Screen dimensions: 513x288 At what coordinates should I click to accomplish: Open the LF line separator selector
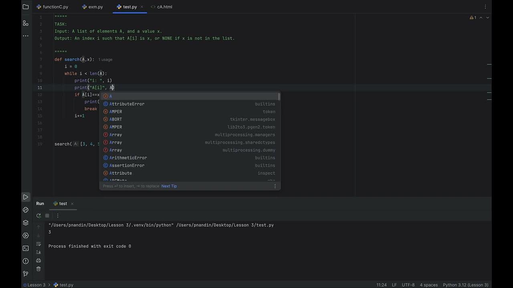point(394,285)
